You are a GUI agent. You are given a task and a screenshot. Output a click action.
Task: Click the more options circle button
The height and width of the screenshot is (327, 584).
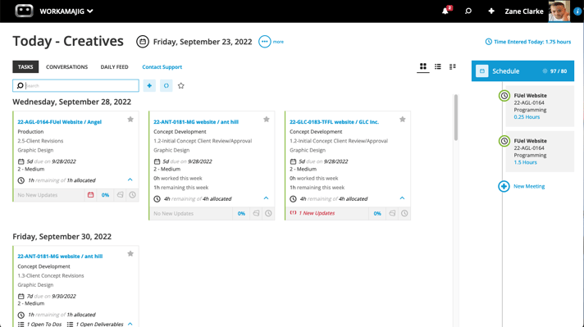coord(264,42)
